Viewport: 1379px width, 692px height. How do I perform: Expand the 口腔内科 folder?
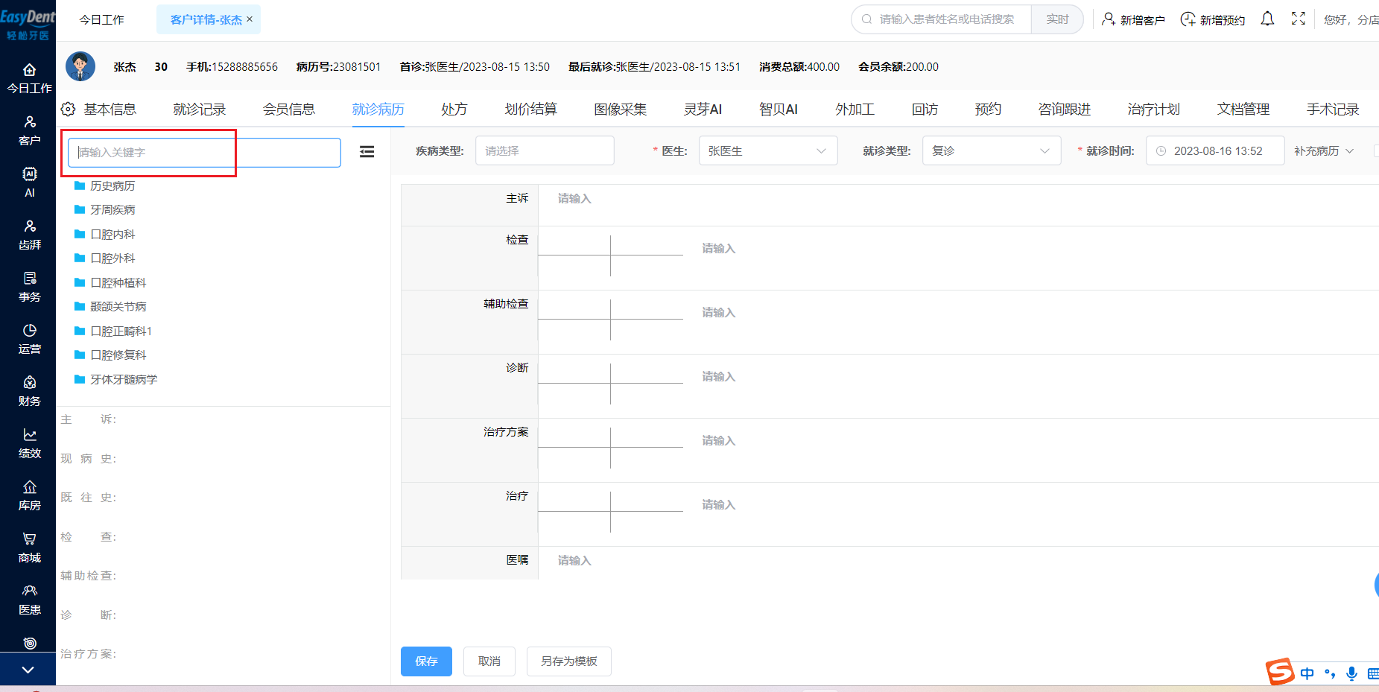click(x=105, y=234)
